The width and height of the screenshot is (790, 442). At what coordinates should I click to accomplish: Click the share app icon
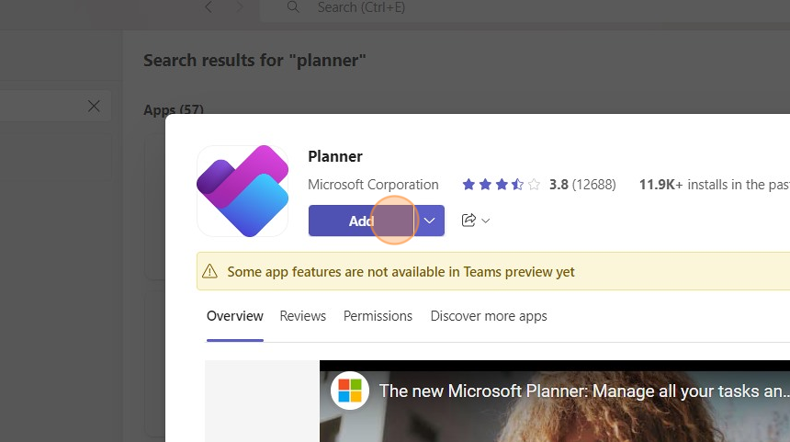(468, 221)
